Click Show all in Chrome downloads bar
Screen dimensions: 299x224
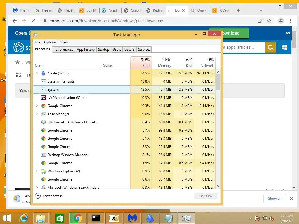[x=274, y=198]
